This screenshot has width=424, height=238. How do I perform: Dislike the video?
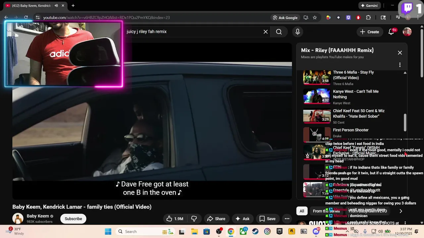194,218
